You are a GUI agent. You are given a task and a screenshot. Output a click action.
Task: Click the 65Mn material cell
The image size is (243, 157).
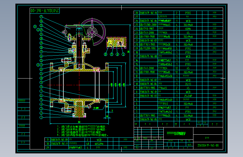click(x=188, y=29)
